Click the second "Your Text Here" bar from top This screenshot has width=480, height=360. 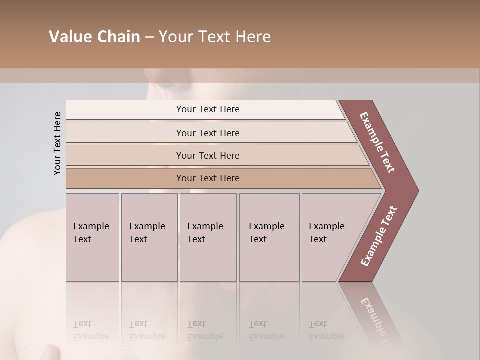point(207,133)
